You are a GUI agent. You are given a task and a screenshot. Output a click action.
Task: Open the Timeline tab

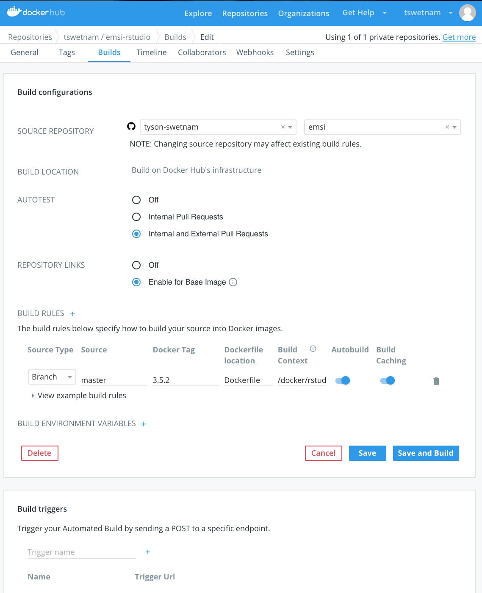click(x=152, y=53)
